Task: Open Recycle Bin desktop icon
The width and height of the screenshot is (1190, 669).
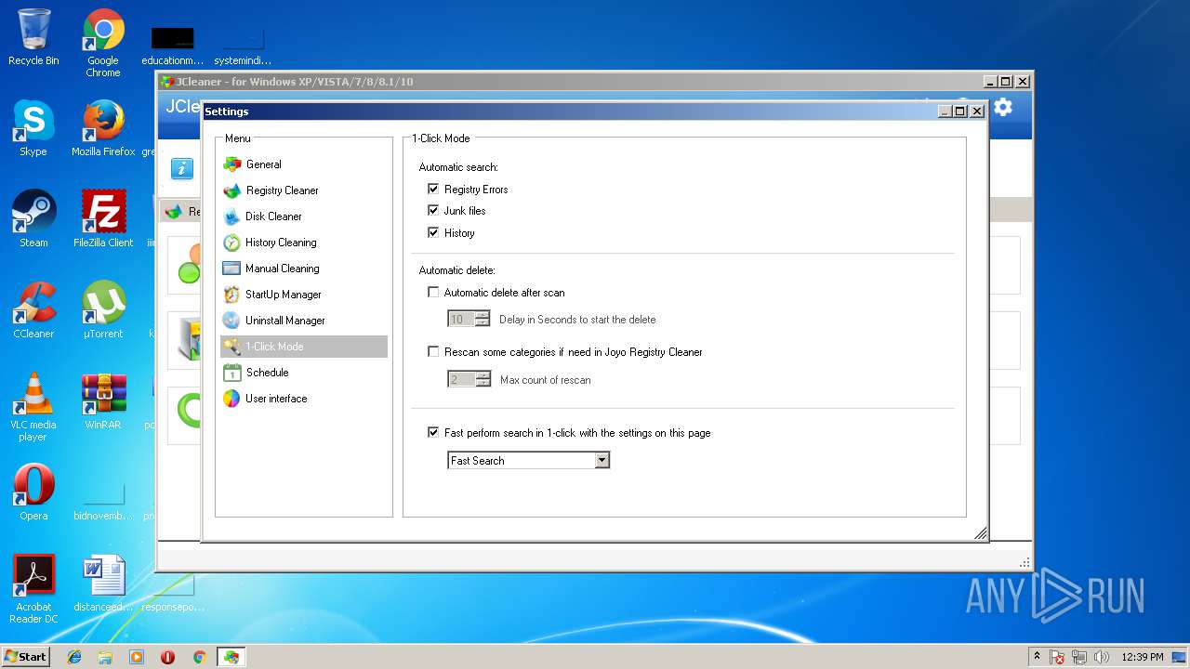Action: tap(33, 37)
